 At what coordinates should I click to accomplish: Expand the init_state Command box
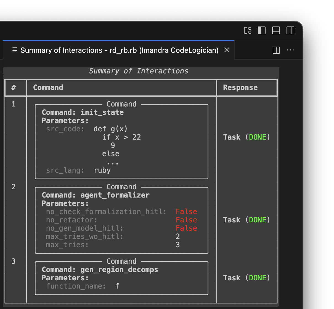coord(121,104)
